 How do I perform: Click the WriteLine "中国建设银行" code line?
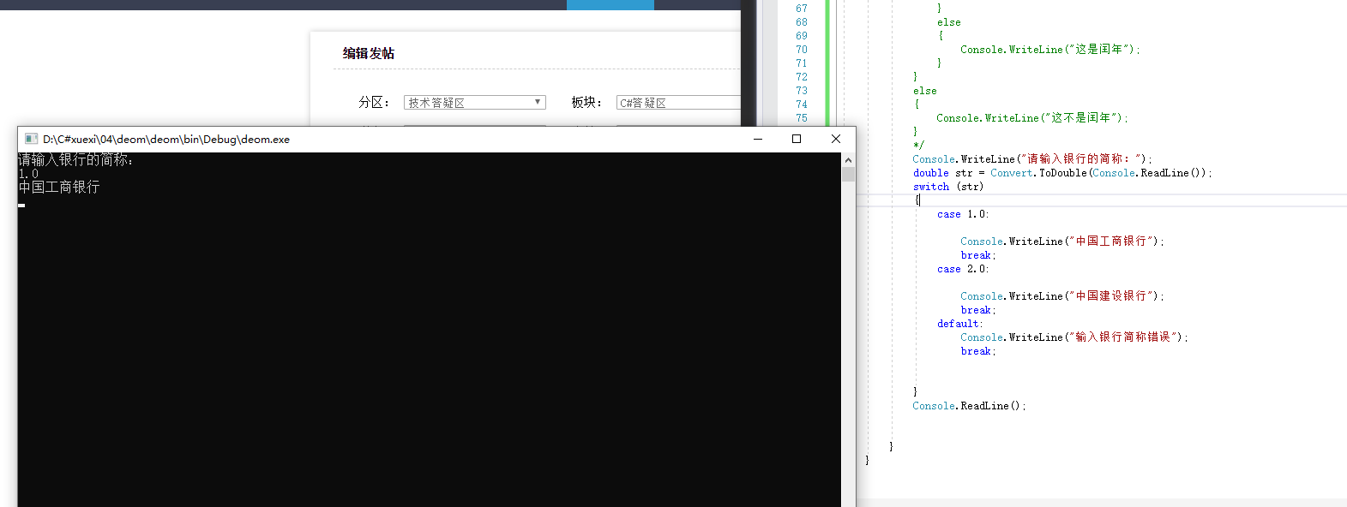click(x=1062, y=296)
